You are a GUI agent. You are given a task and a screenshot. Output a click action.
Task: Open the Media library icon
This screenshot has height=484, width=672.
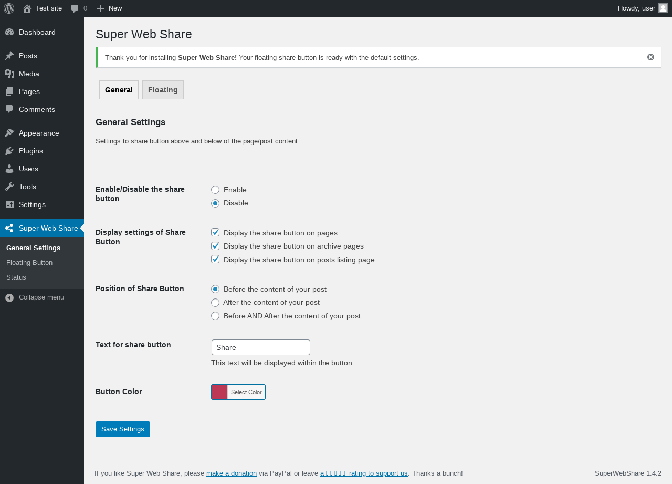(x=9, y=74)
